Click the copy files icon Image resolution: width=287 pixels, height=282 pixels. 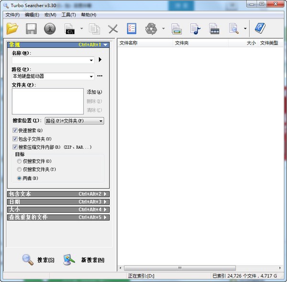click(94, 29)
